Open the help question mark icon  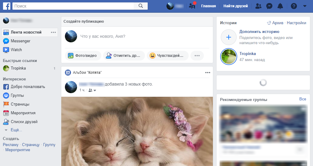294,6
